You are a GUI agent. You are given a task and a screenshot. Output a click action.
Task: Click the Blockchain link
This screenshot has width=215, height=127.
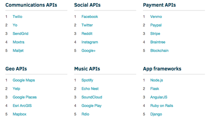[159, 51]
